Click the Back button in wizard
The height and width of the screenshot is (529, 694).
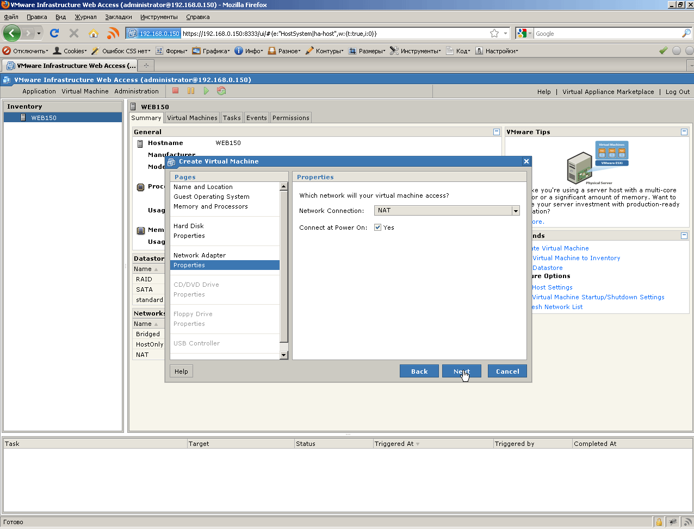point(419,371)
